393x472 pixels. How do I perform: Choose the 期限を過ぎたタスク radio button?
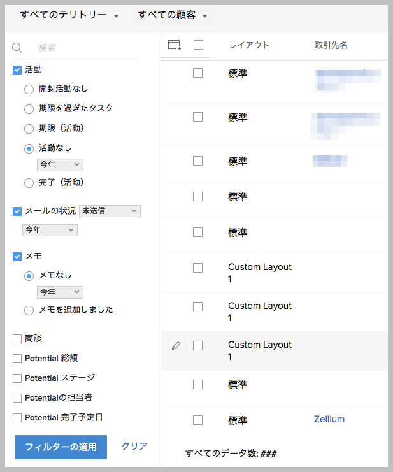29,109
